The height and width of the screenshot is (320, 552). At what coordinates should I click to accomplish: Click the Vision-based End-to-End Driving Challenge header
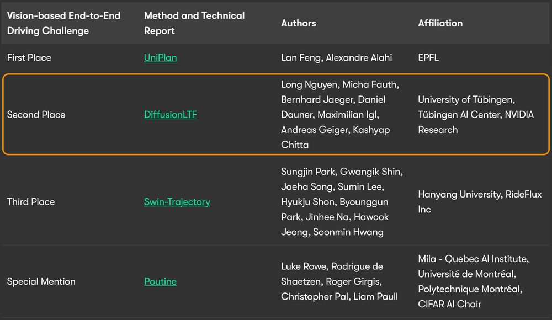(63, 23)
